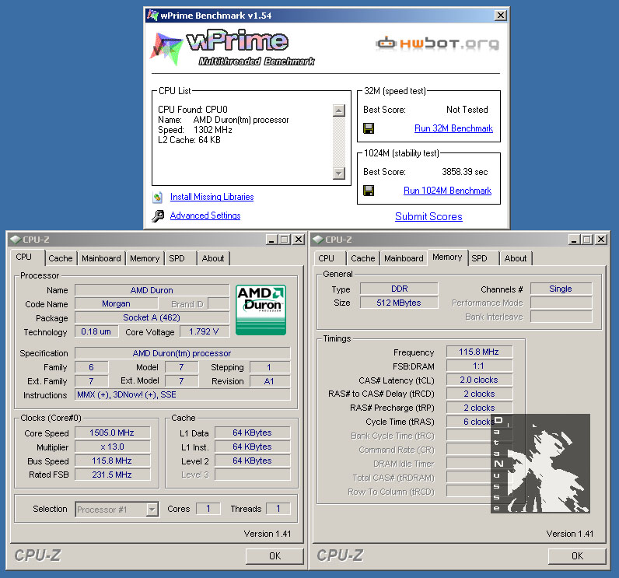This screenshot has height=578, width=619.
Task: Switch to Cache tab in right CPU-Z window
Action: point(363,258)
